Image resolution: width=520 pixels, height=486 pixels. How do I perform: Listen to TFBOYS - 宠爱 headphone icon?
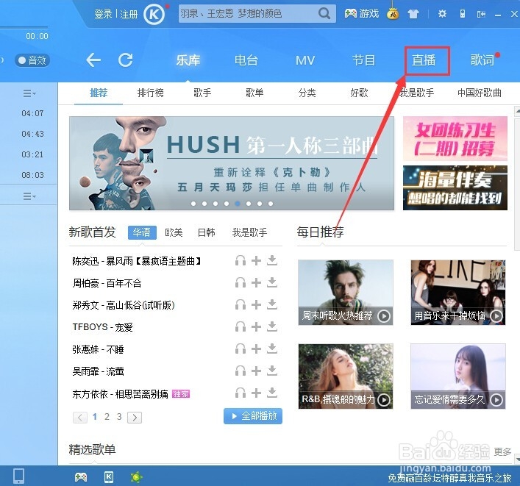(x=241, y=327)
